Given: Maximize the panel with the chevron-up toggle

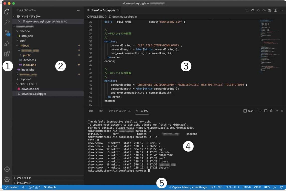Looking at the screenshot, I should (x=277, y=111).
